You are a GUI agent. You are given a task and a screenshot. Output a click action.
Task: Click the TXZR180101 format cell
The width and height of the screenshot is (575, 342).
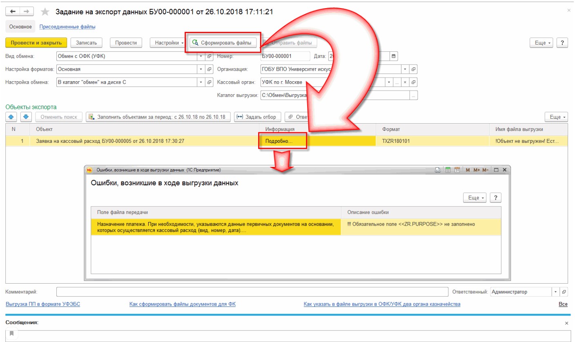[432, 141]
